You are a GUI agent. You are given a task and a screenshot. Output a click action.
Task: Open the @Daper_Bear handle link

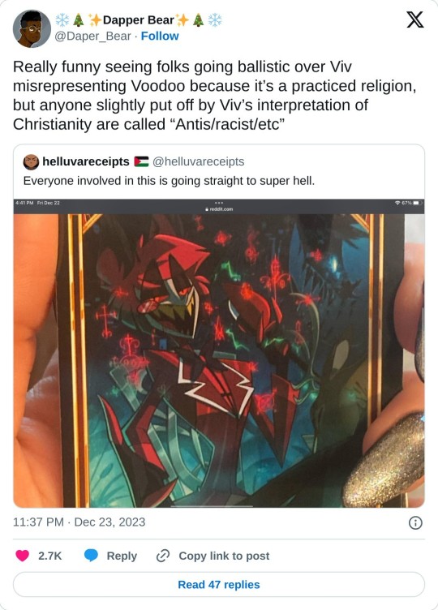click(x=92, y=36)
